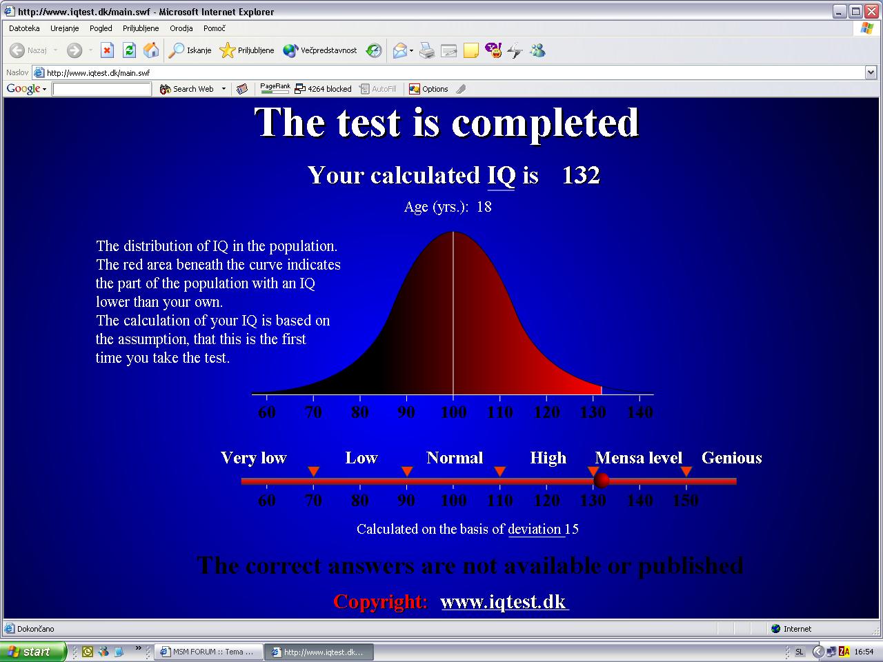Click the Print printer icon
This screenshot has height=662, width=883.
point(427,50)
